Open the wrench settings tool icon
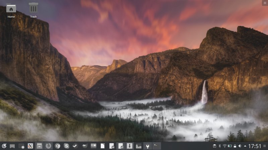The height and width of the screenshot is (150, 268). point(147,146)
